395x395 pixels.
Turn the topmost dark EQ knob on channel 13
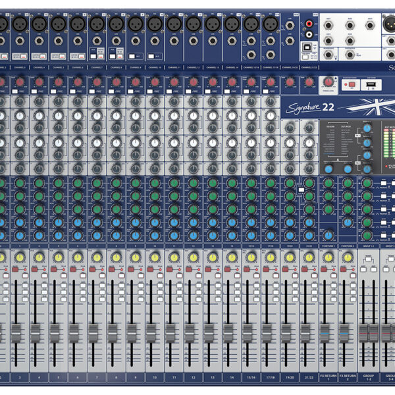coord(213,102)
